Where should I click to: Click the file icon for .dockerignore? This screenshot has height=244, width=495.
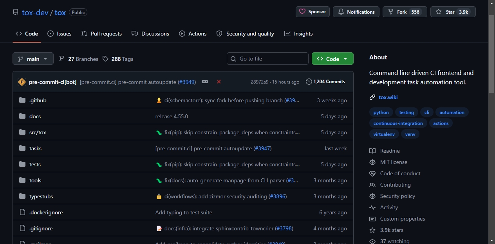pyautogui.click(x=22, y=212)
